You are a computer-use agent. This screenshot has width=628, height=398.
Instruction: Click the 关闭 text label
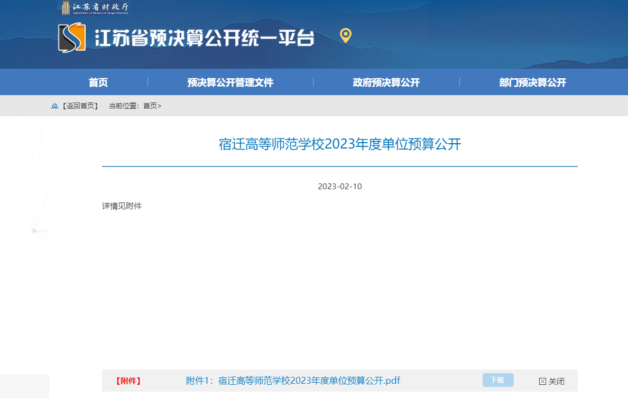556,381
